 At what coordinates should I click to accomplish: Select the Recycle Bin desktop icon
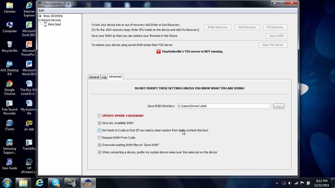pos(10,47)
